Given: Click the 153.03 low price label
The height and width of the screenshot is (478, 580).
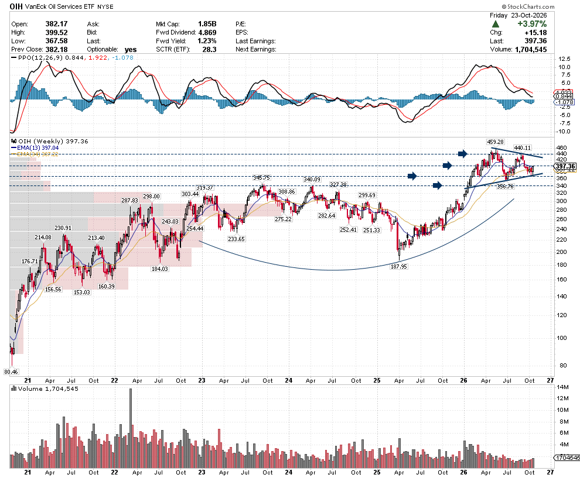Looking at the screenshot, I should pos(82,292).
